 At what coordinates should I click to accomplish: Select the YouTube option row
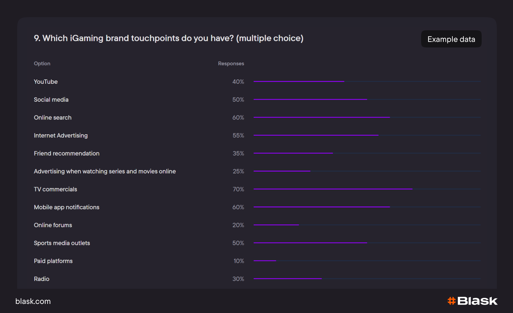(46, 82)
